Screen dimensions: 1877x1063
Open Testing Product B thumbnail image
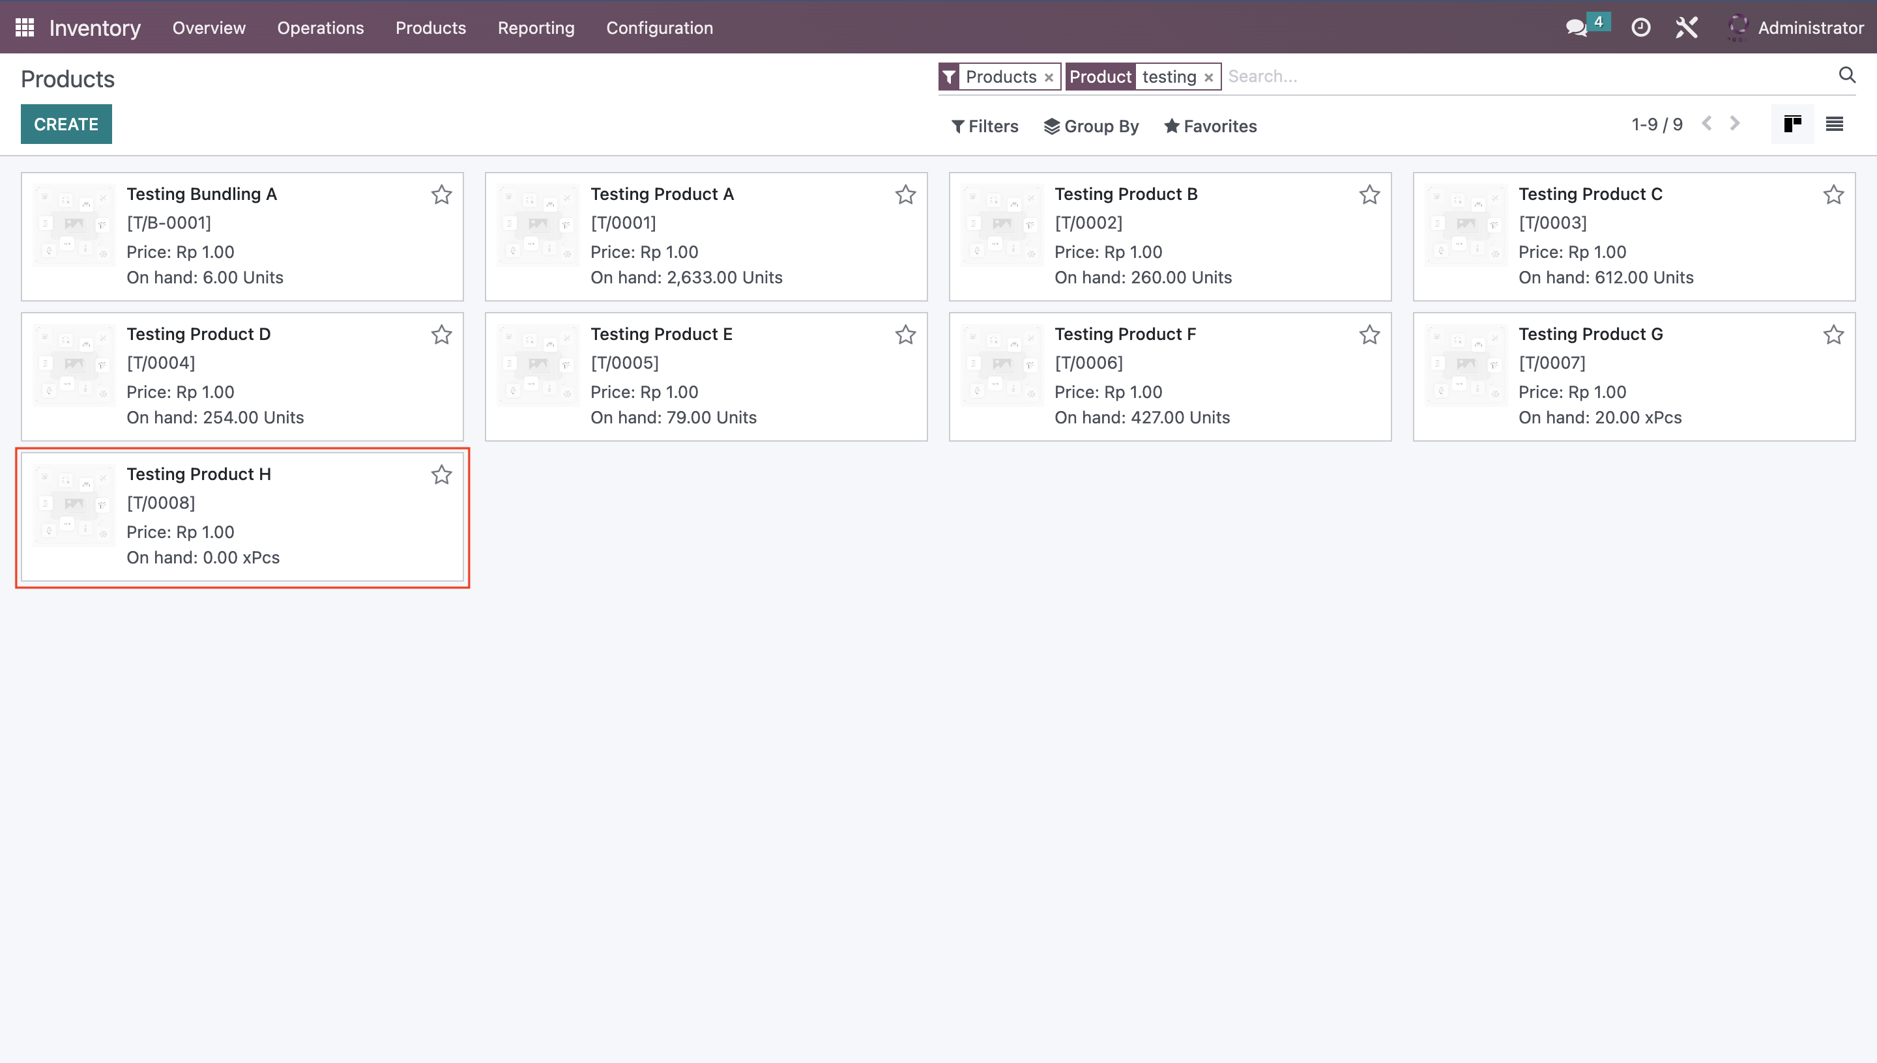[1002, 225]
